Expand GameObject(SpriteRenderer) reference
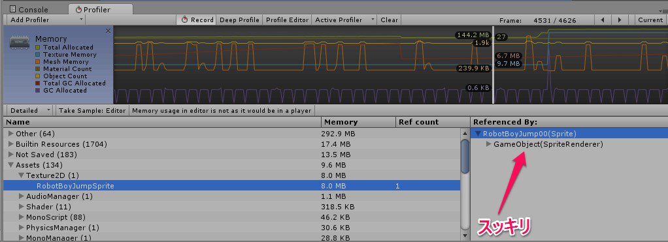This screenshot has height=242, width=668. pos(489,144)
